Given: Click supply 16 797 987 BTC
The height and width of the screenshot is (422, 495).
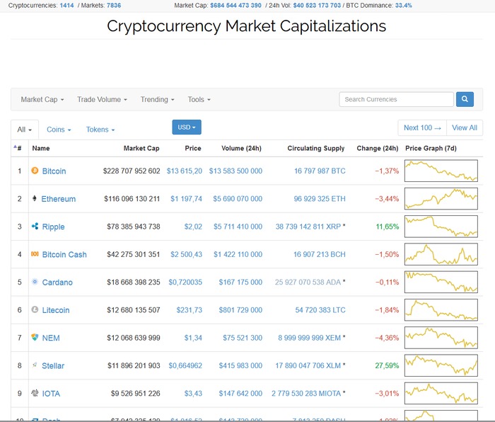Looking at the screenshot, I should click(320, 171).
